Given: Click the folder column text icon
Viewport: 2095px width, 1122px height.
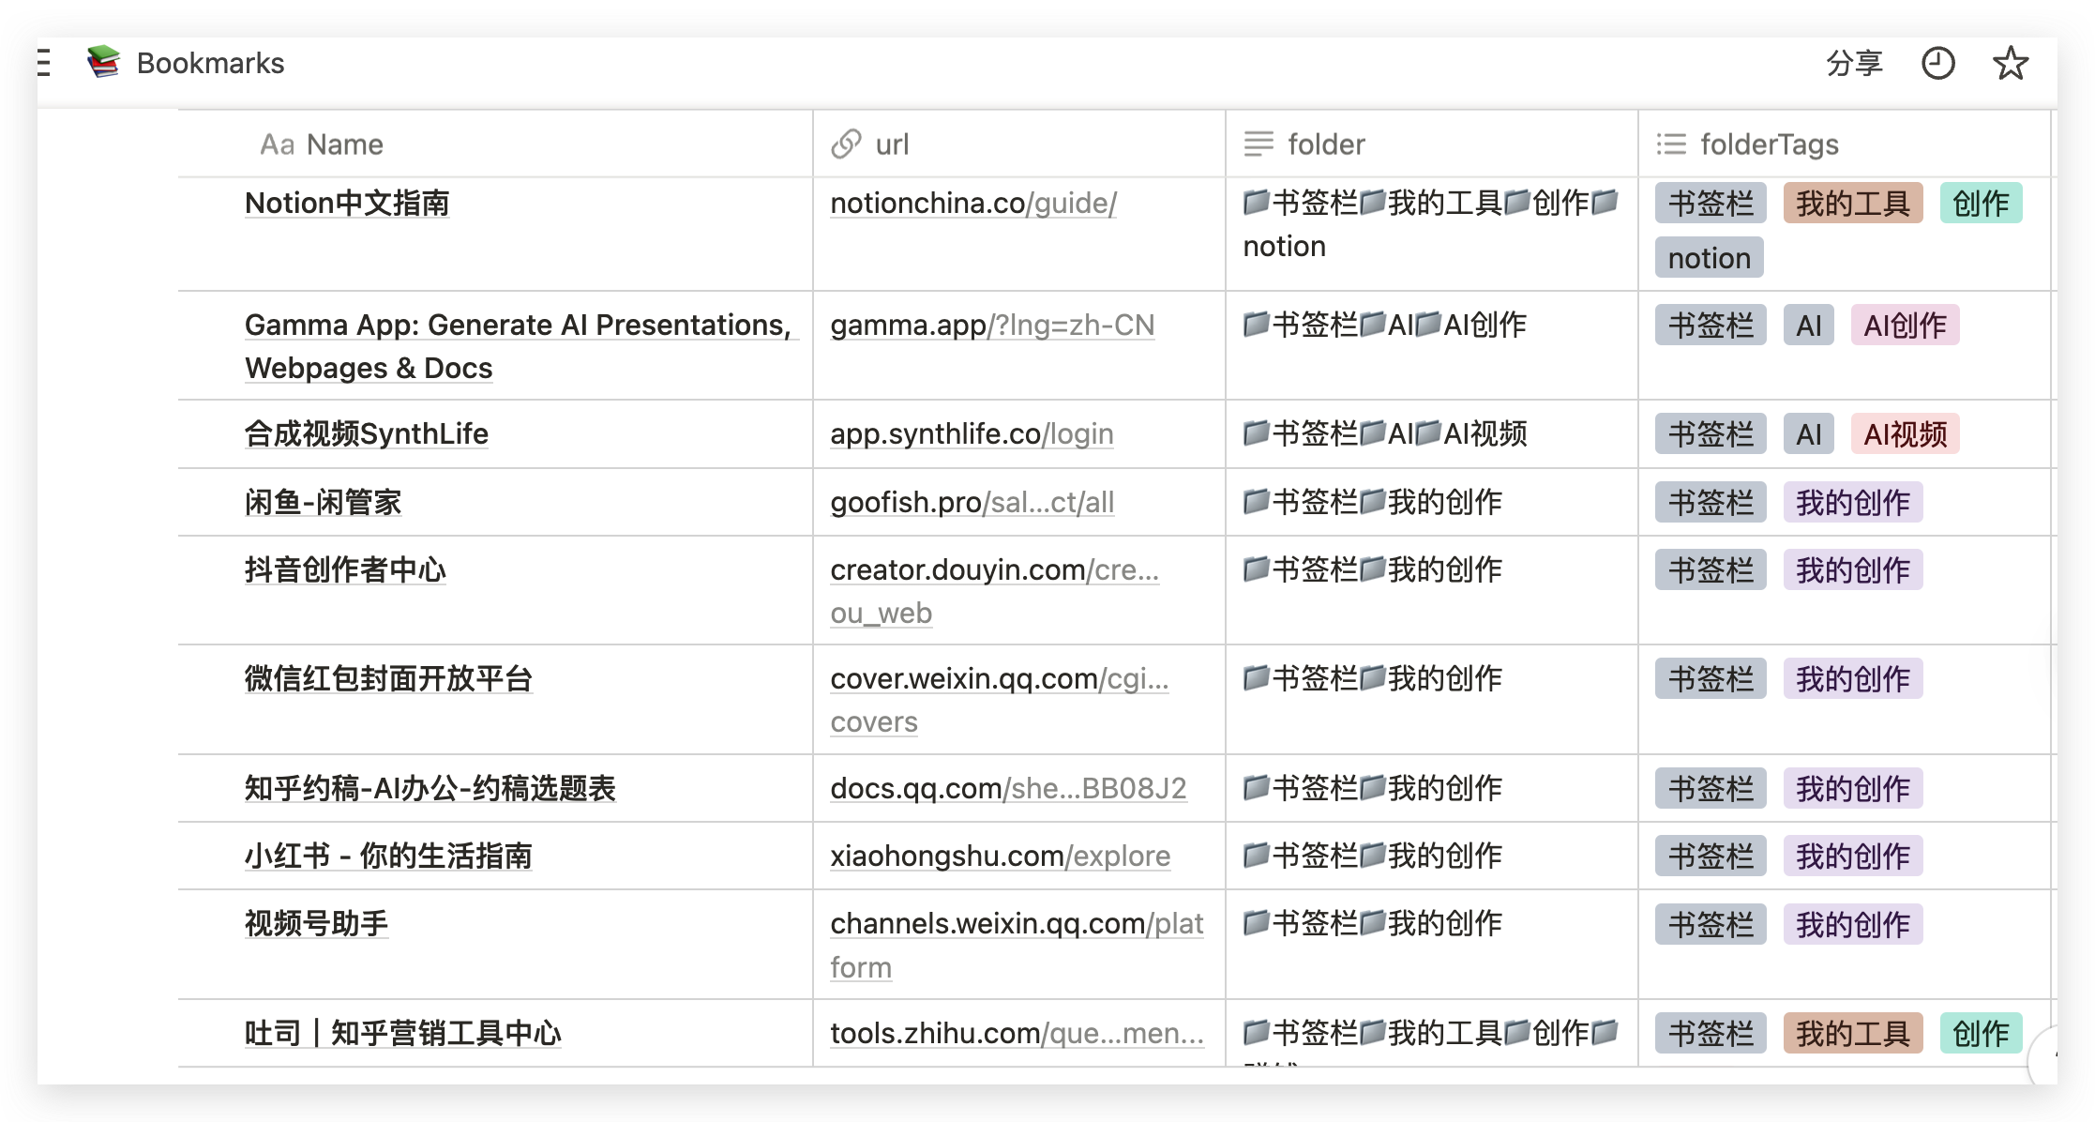Looking at the screenshot, I should point(1259,144).
